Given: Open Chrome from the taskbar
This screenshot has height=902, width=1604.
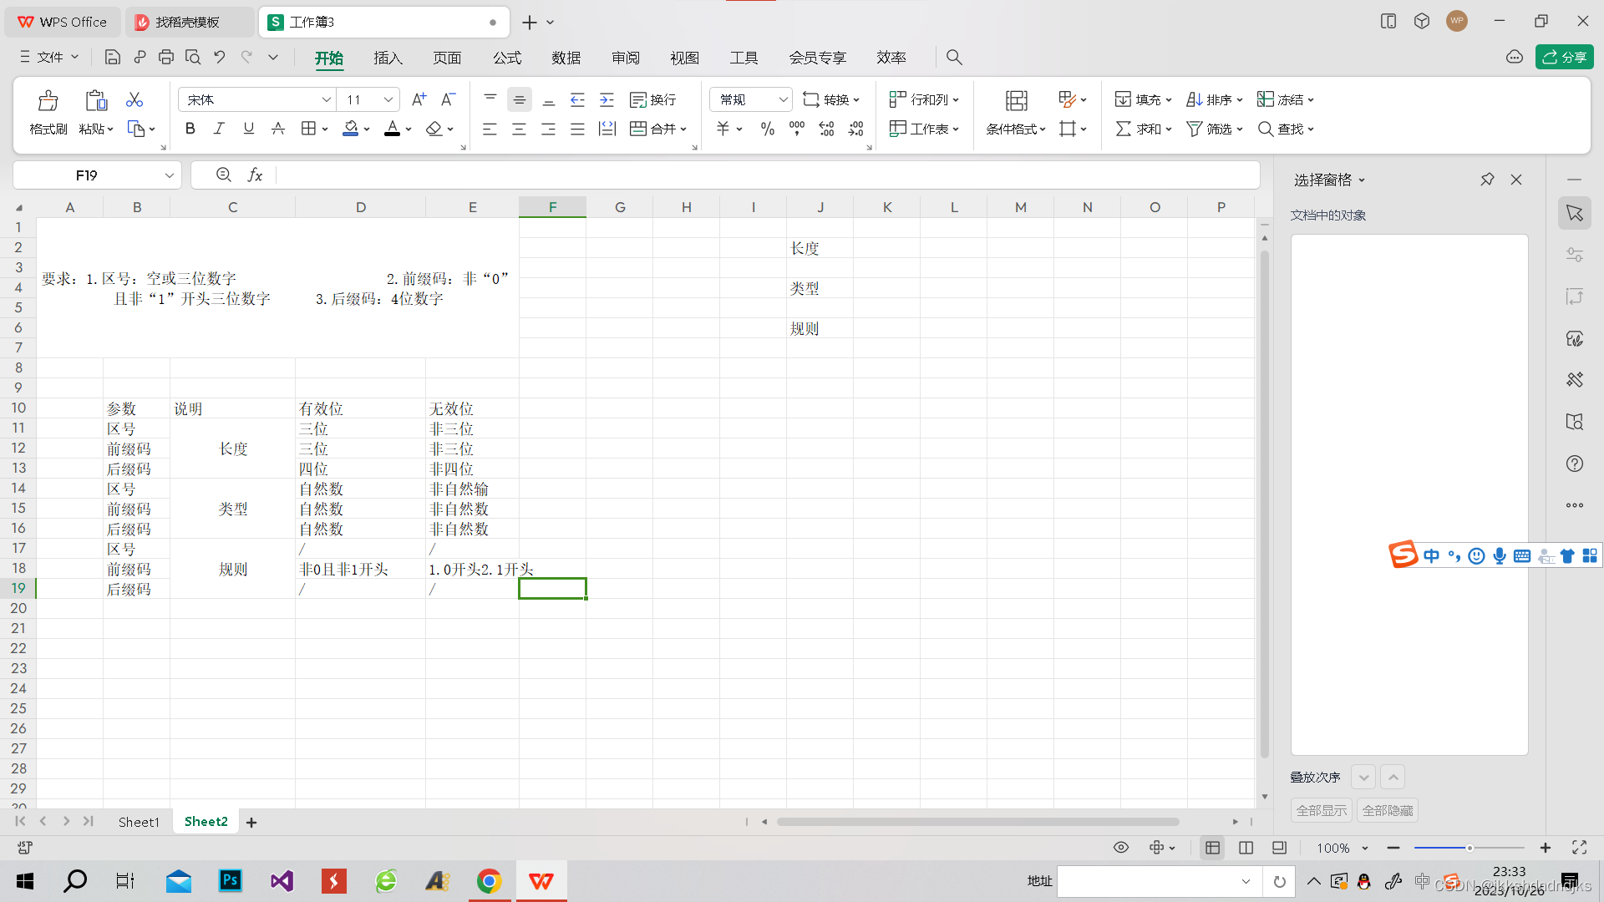Looking at the screenshot, I should 489,881.
